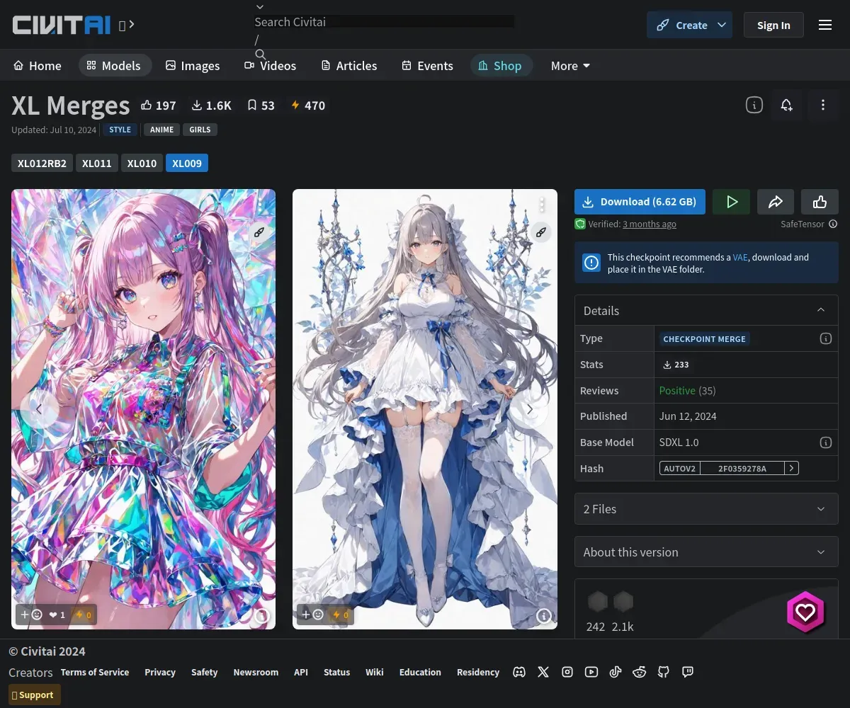Click the Civitai logo

(61, 25)
